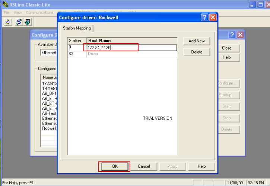
Task: Click the Help button beside Apply
Action: click(x=201, y=166)
